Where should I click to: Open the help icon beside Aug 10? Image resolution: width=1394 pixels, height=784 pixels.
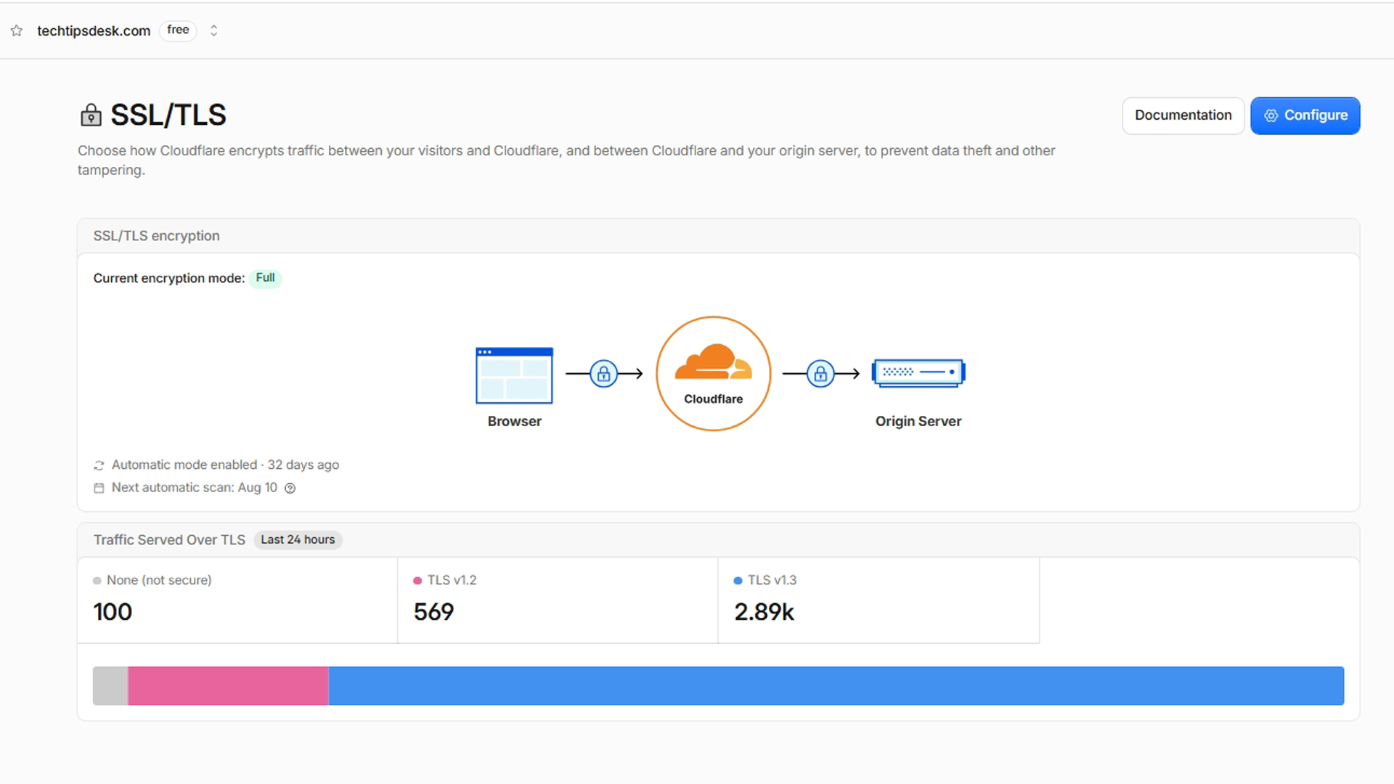tap(290, 488)
